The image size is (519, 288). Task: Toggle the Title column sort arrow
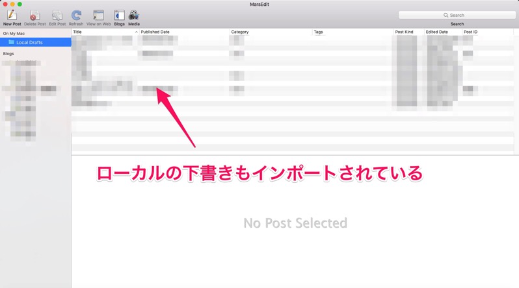pyautogui.click(x=136, y=32)
